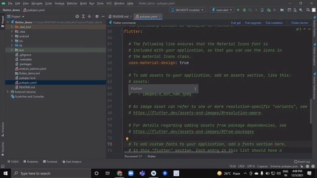The height and width of the screenshot is (178, 317).
Task: Open the Search Everywhere magnifier
Action: click(x=308, y=10)
